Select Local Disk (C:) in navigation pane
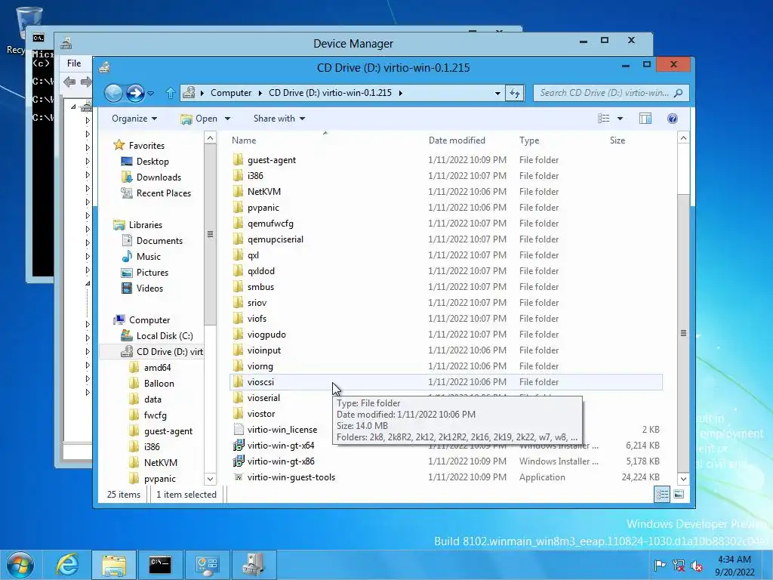 pyautogui.click(x=165, y=336)
